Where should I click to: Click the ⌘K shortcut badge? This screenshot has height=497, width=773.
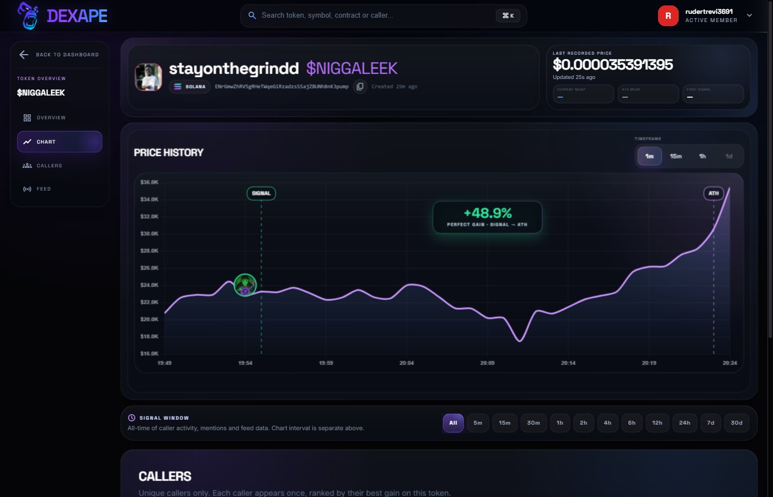tap(508, 15)
